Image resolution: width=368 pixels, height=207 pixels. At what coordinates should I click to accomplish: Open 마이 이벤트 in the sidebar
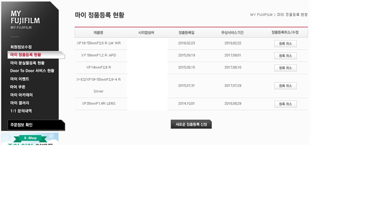(x=20, y=79)
